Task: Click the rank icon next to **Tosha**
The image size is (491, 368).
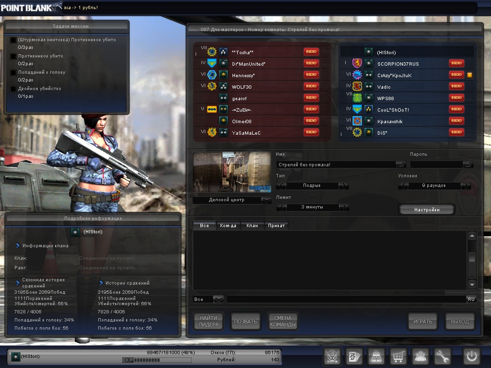Action: point(223,52)
